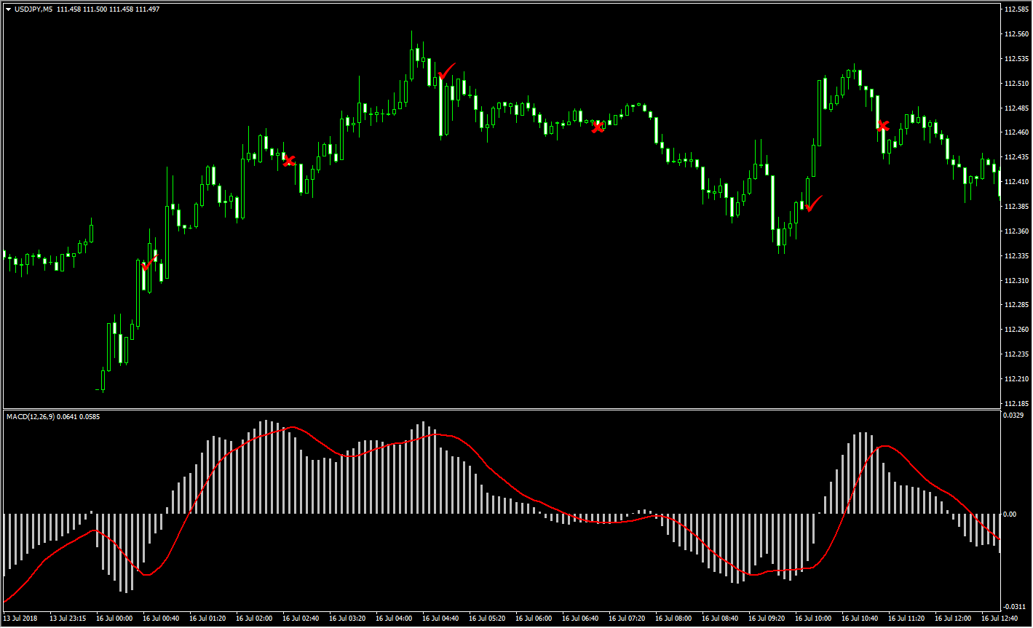Click the 112.585 price axis label
The height and width of the screenshot is (628, 1033).
click(1016, 9)
